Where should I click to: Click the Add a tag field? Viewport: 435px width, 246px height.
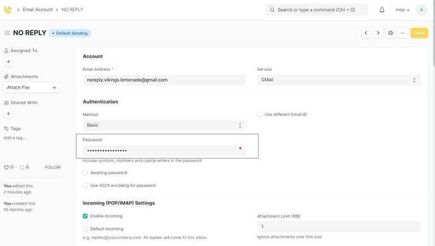coord(15,138)
